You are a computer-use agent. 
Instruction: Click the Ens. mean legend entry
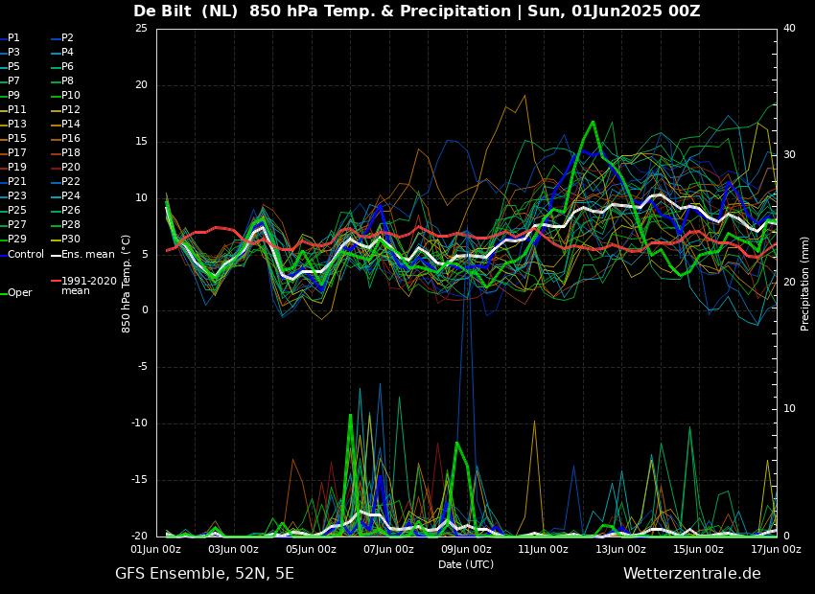click(82, 255)
